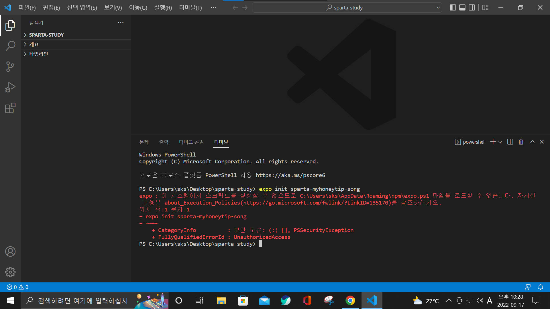Open Task View from the taskbar
This screenshot has width=550, height=309.
(199, 300)
